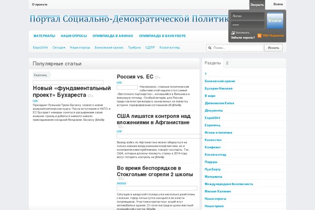The height and width of the screenshot is (210, 315).
Task: Open Европеец section in sidebar
Action: (213, 125)
